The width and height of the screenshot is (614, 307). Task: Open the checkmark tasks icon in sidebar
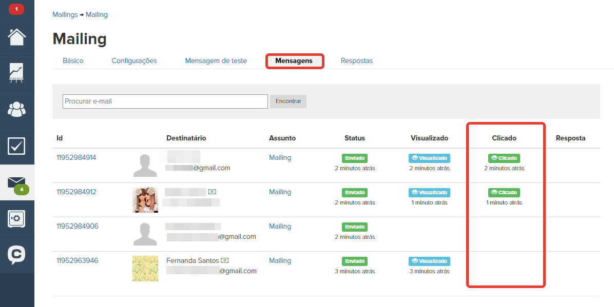click(17, 146)
